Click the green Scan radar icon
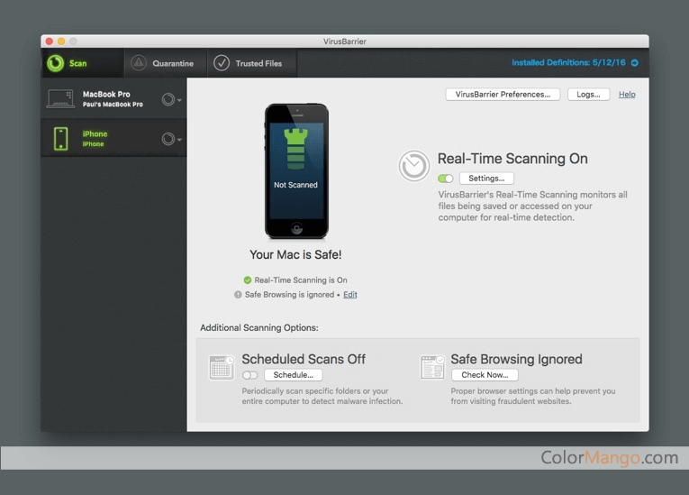Viewport: 689px width, 495px height. [x=56, y=63]
